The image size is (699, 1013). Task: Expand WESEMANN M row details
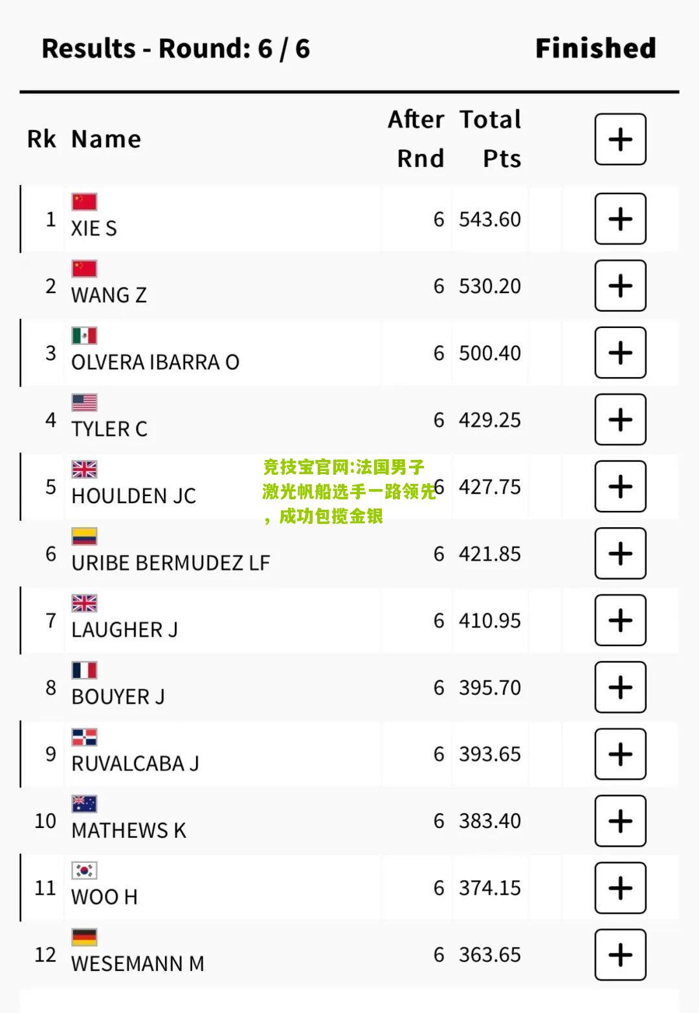click(x=620, y=955)
